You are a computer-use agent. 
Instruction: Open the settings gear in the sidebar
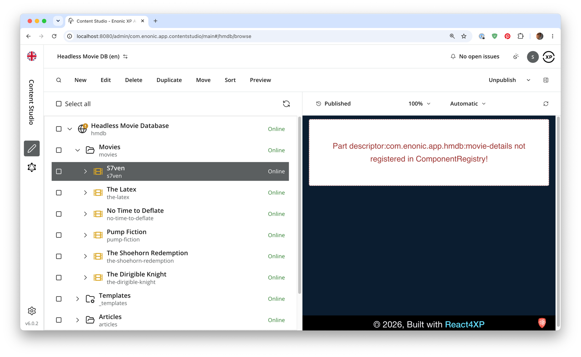pyautogui.click(x=32, y=311)
